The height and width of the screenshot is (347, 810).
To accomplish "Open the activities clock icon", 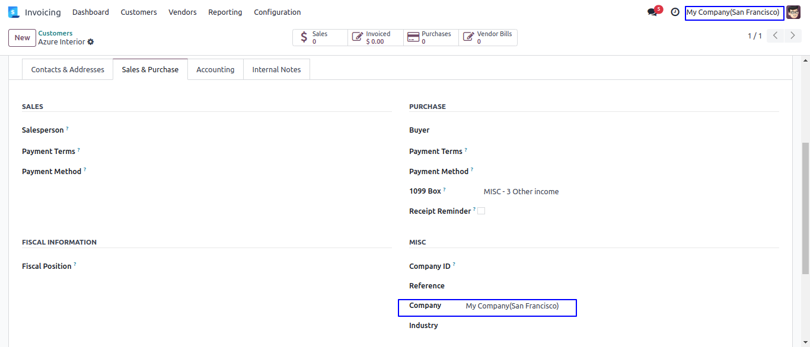I will click(675, 12).
